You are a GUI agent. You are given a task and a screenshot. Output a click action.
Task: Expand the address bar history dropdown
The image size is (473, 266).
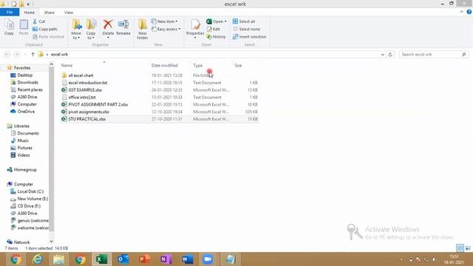(x=383, y=54)
